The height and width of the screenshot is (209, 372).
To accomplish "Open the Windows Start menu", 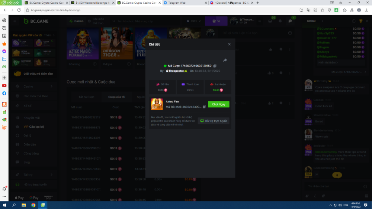I will coord(5,205).
